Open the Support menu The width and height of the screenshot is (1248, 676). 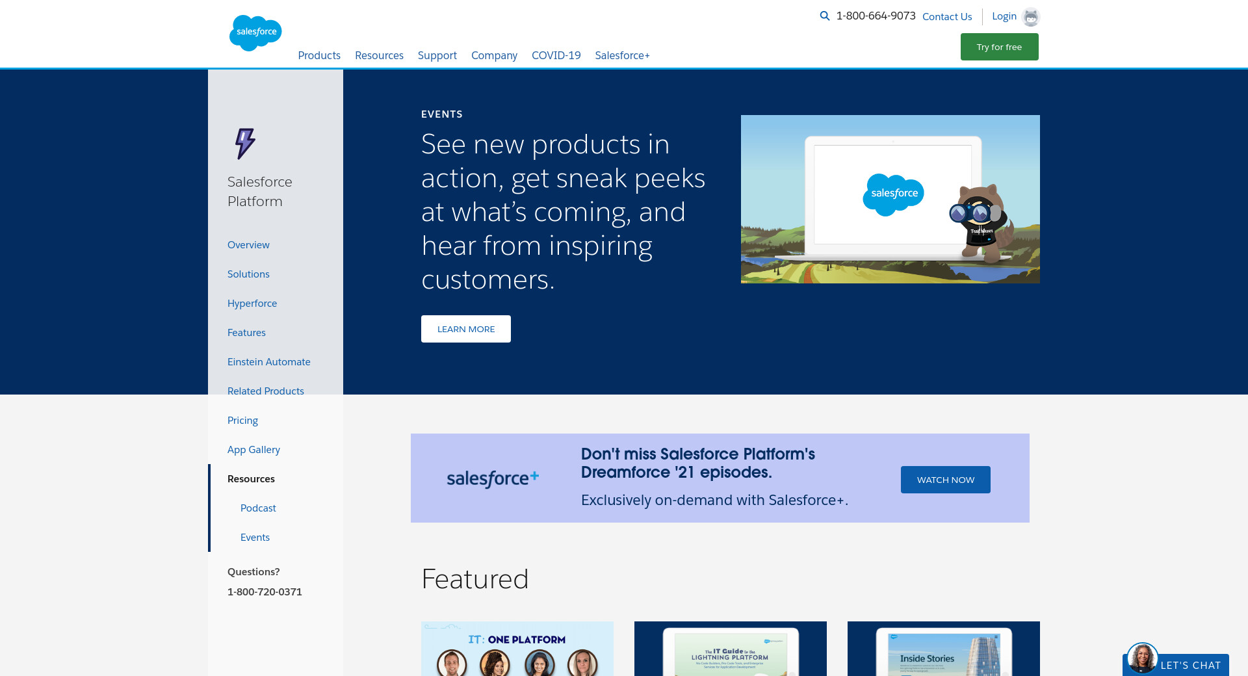tap(437, 55)
